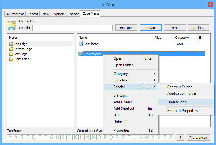
Task: Select Update Icon in the submenu
Action: (185, 102)
